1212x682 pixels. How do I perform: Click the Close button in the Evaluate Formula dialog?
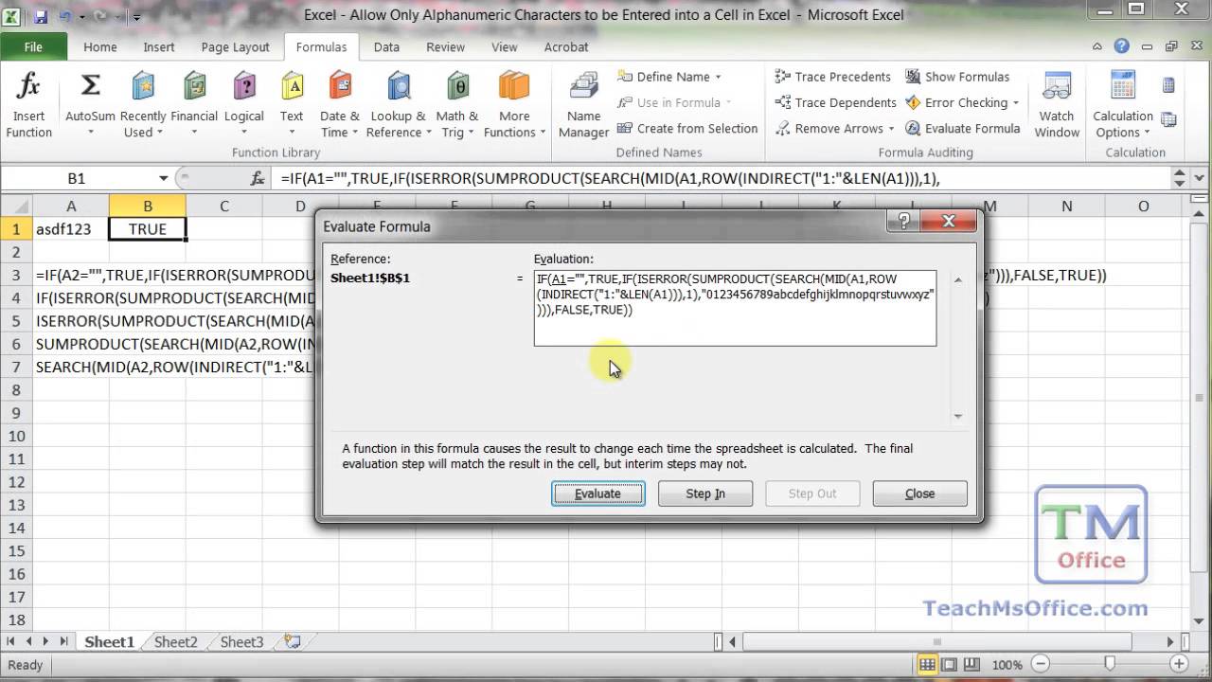[x=920, y=494]
